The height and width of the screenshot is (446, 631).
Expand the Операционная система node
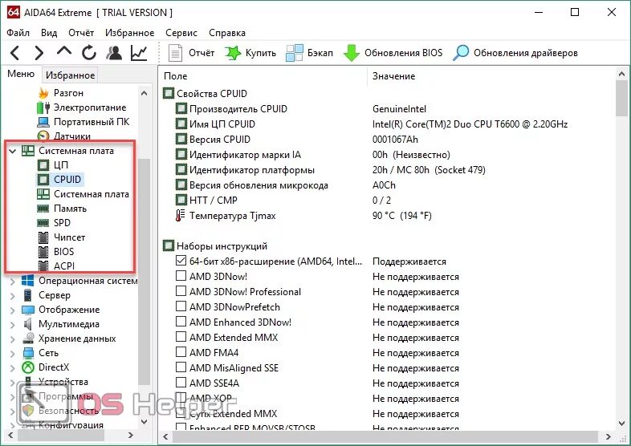coord(13,281)
